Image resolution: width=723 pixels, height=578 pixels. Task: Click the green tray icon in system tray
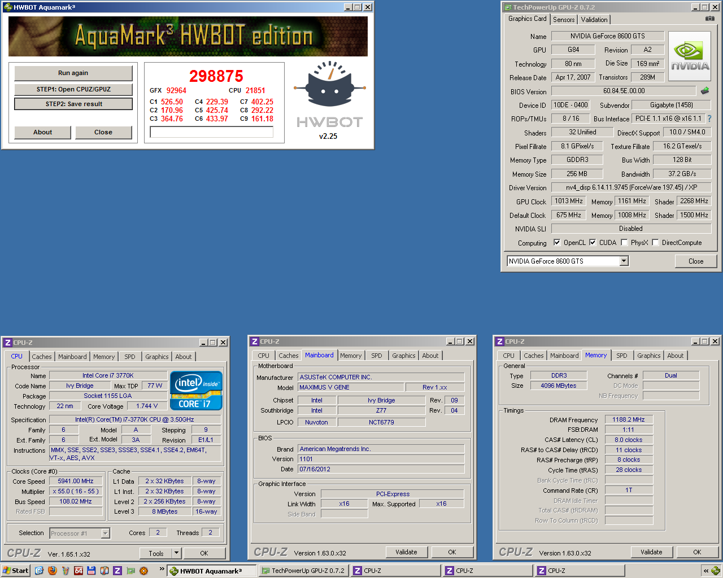coord(716,571)
